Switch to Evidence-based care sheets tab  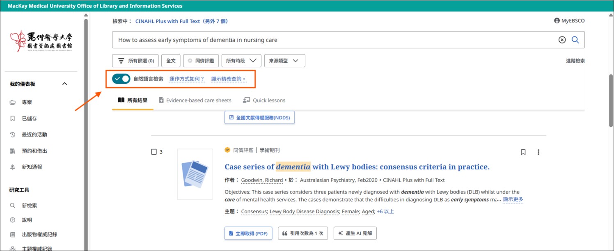pyautogui.click(x=195, y=100)
